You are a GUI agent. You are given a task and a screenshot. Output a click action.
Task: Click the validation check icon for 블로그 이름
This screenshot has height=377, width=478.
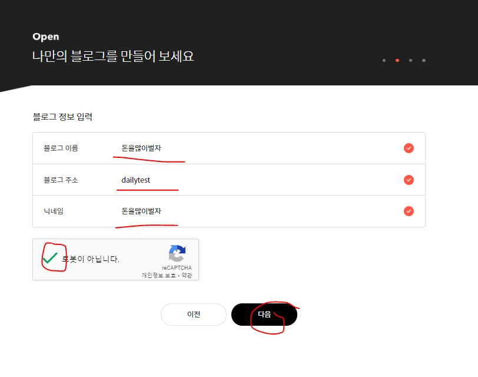409,148
